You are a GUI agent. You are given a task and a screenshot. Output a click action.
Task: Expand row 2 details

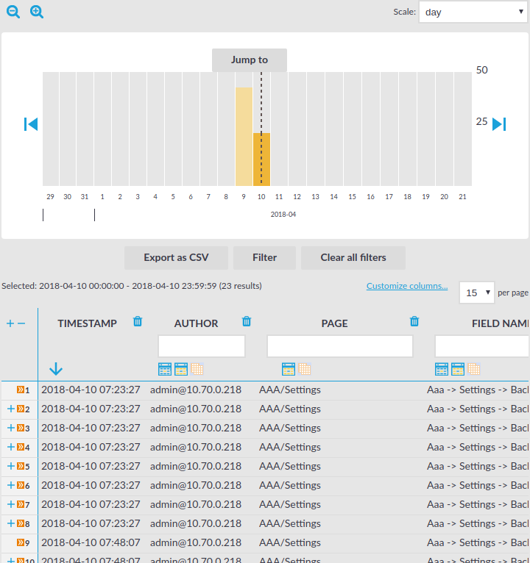point(11,409)
